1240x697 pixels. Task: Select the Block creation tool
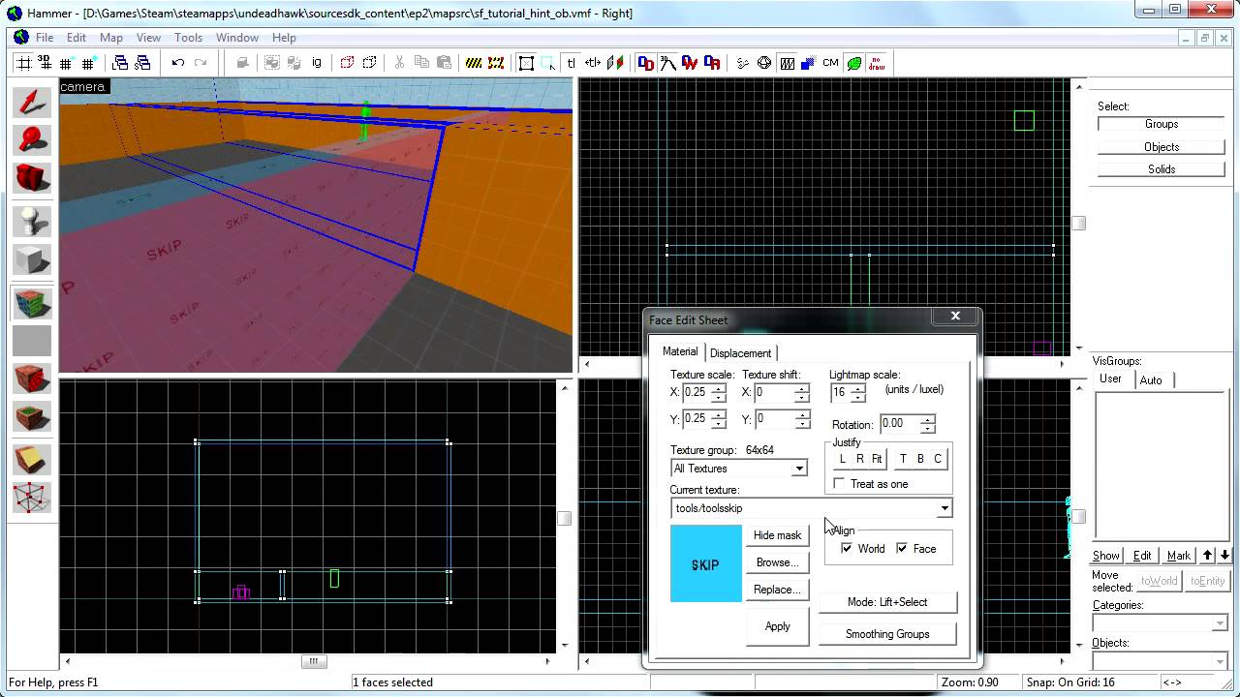click(31, 260)
